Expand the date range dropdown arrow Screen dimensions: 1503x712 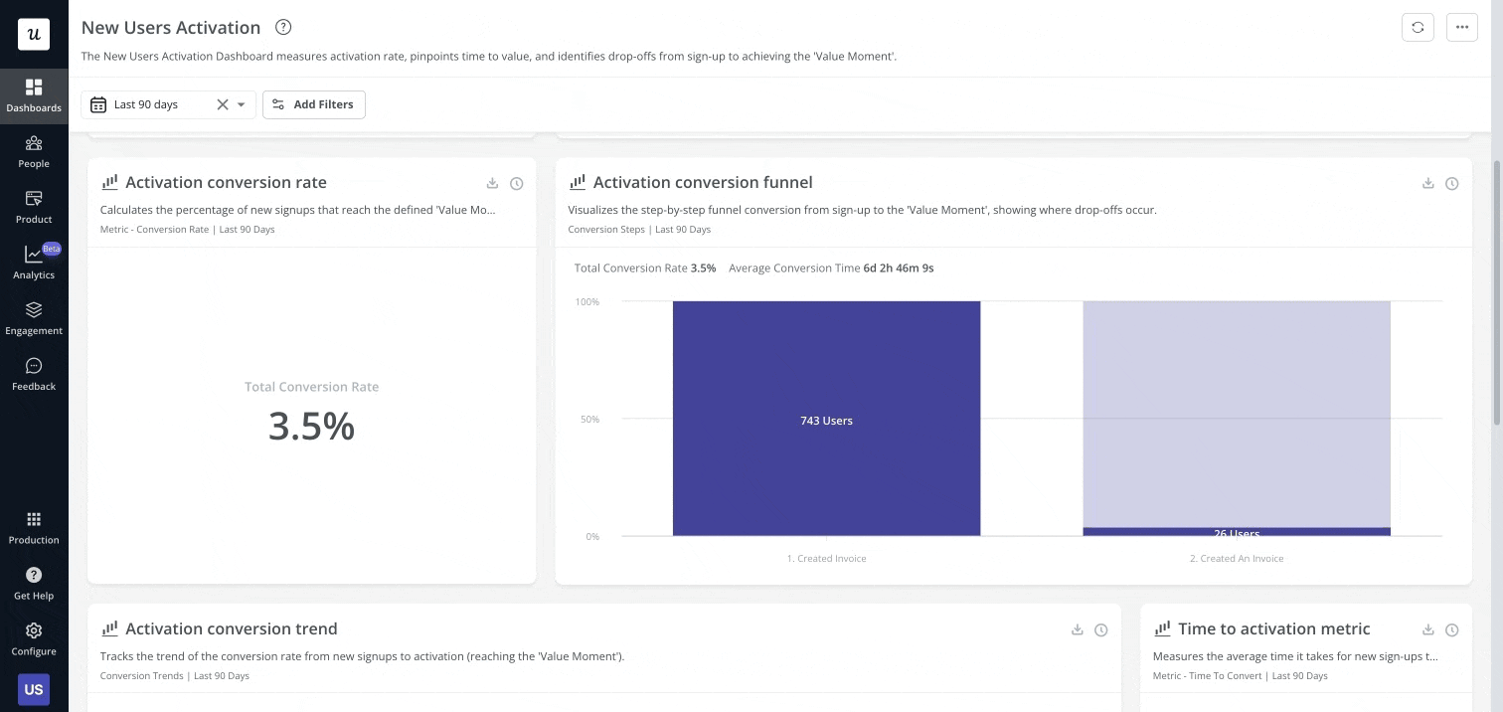coord(241,104)
